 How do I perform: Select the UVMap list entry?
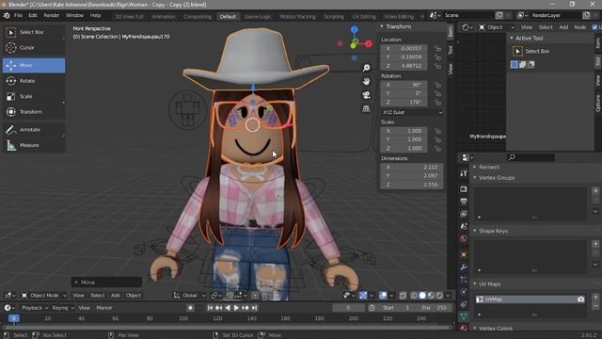coord(530,299)
